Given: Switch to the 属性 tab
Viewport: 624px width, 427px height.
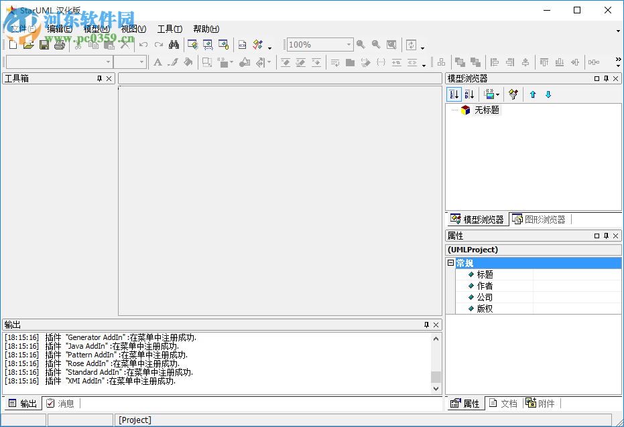Looking at the screenshot, I should coord(465,404).
